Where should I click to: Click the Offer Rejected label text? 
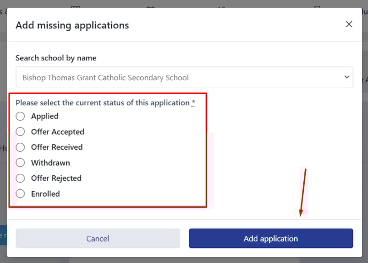pyautogui.click(x=56, y=179)
